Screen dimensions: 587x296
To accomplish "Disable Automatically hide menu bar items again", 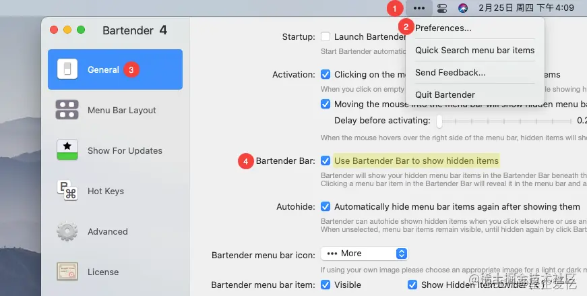I will (326, 206).
